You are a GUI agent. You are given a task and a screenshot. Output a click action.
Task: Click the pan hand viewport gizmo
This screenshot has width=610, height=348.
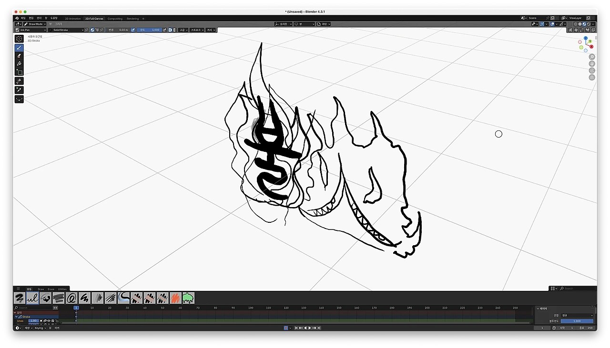(592, 64)
